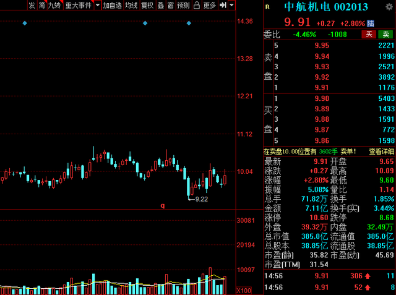Viewport: 396px width, 295px height.
Task: Click the 外盘 value 39.32万
Action: [x=314, y=227]
